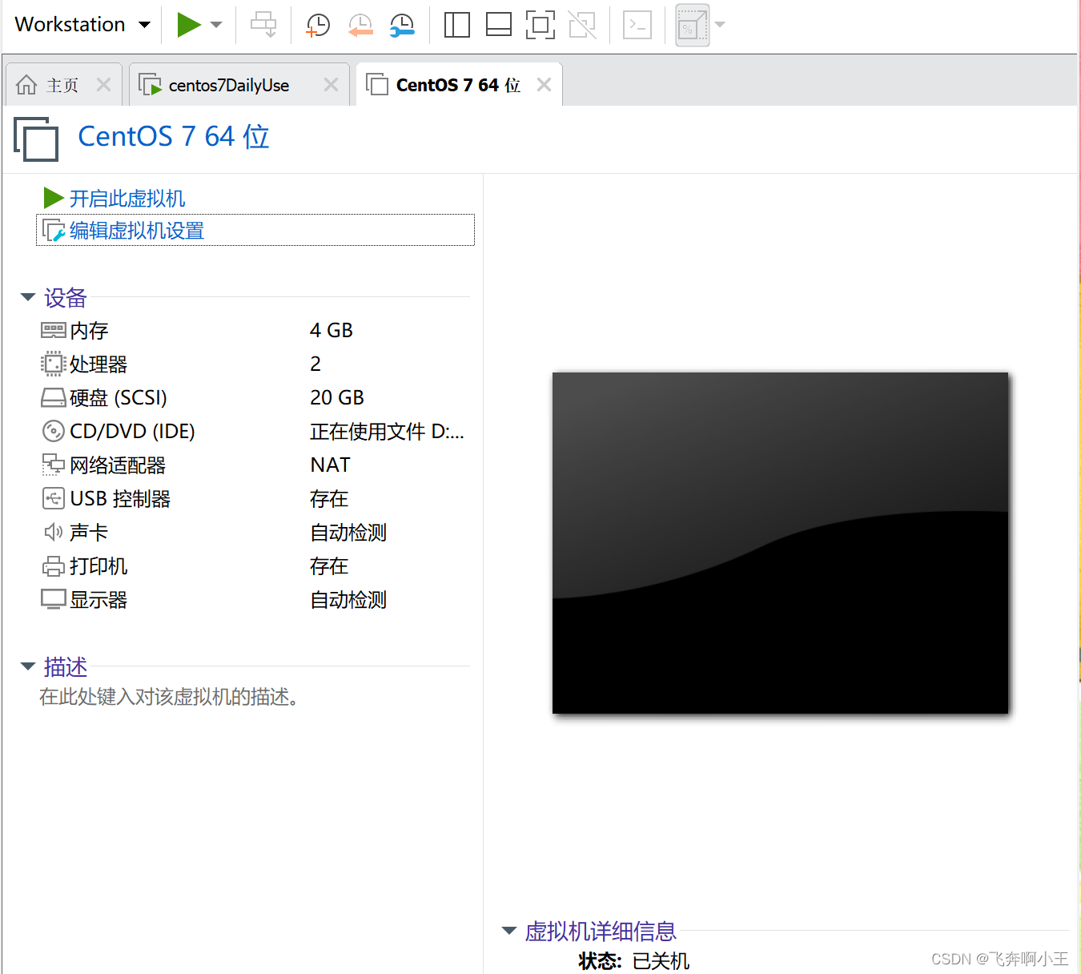Click the Revert Snapshot icon

click(x=360, y=25)
